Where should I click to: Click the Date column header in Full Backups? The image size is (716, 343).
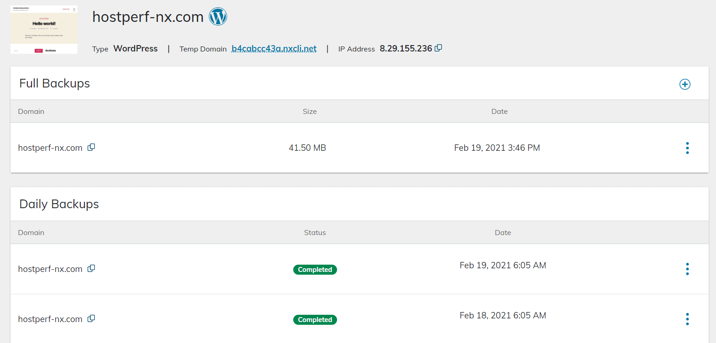(499, 112)
